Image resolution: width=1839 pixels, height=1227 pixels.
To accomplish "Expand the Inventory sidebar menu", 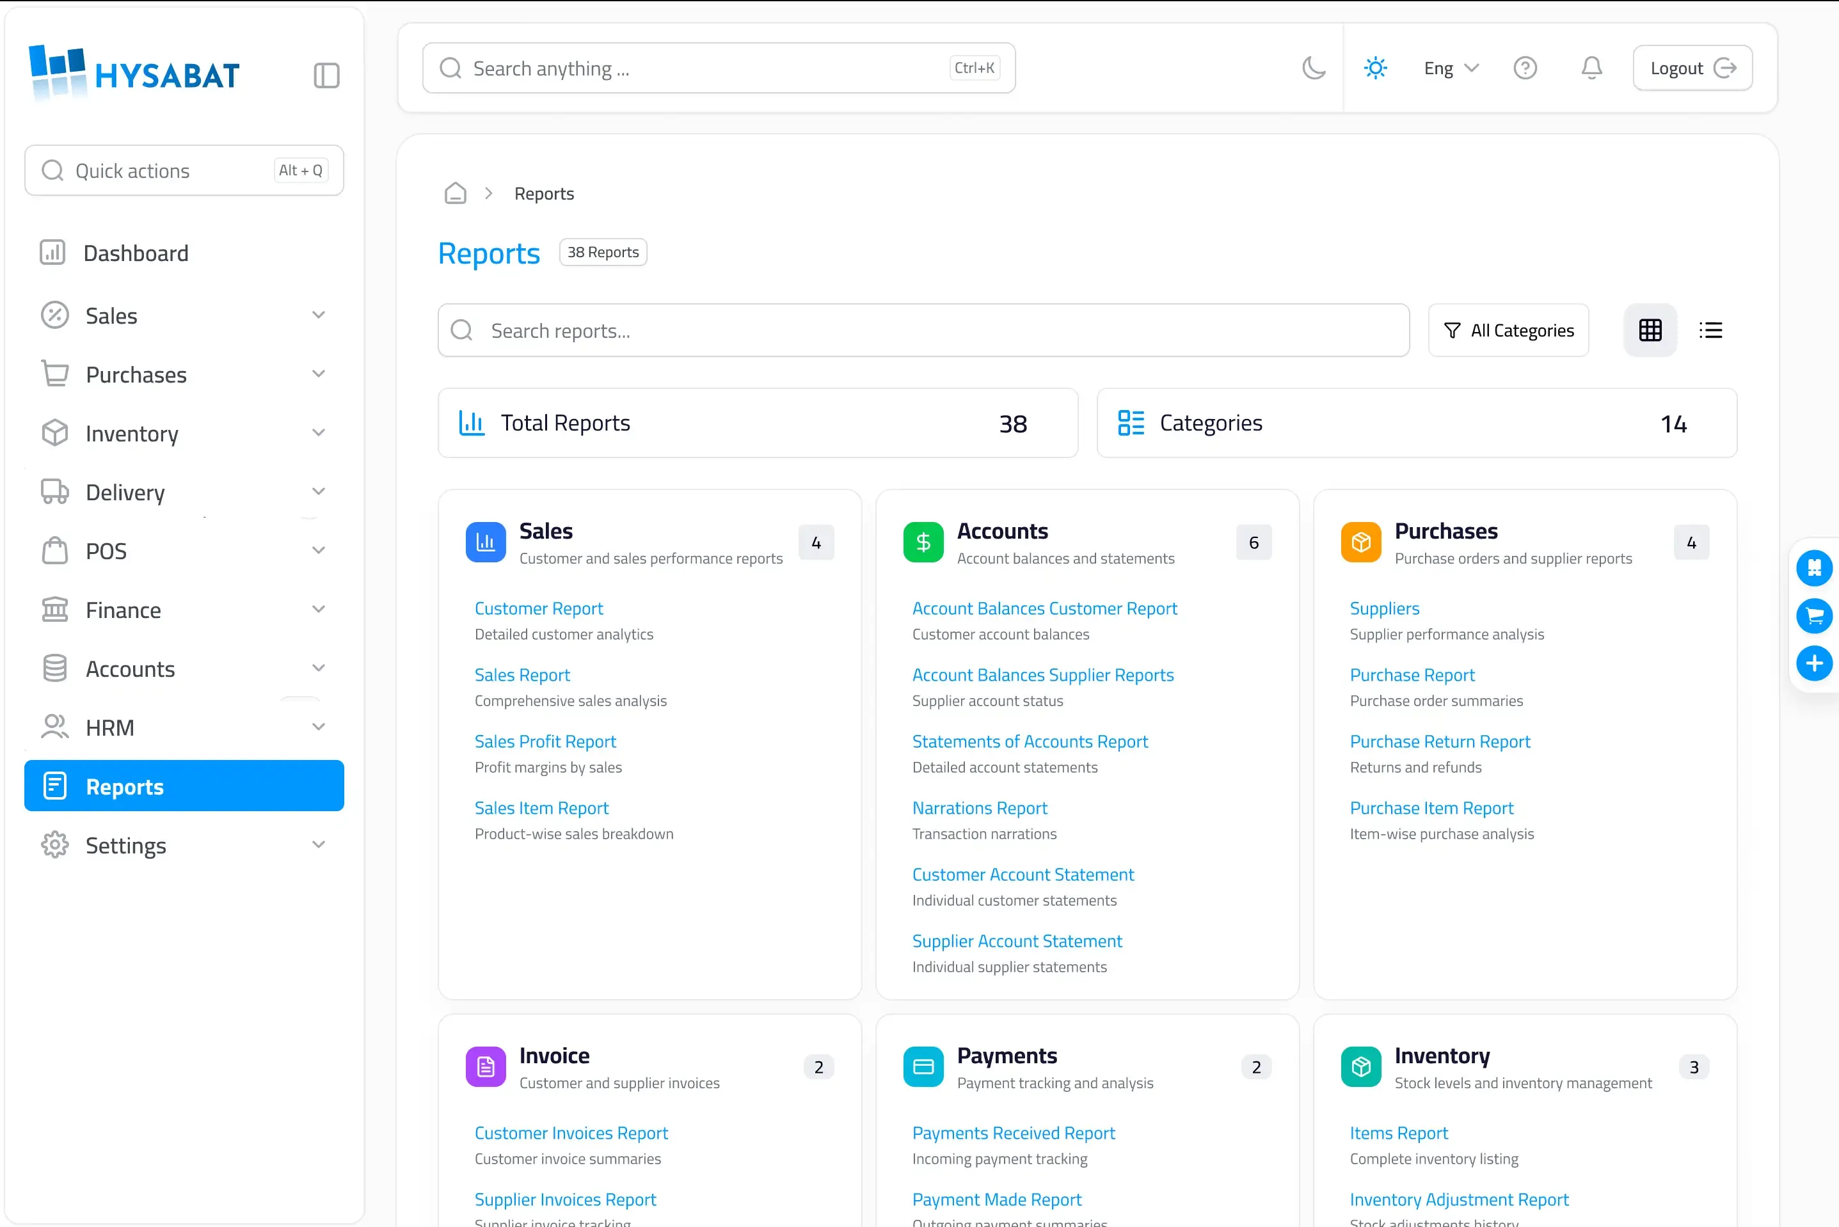I will (x=184, y=434).
